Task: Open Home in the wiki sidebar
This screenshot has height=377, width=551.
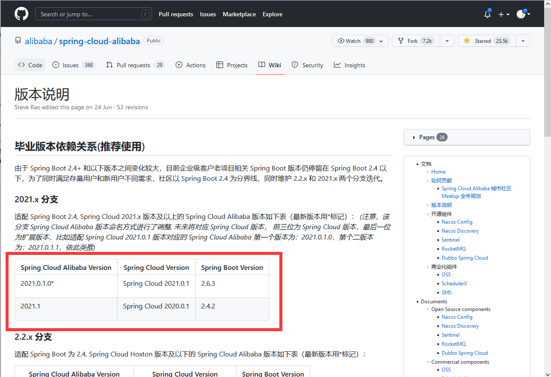Action: [x=439, y=171]
